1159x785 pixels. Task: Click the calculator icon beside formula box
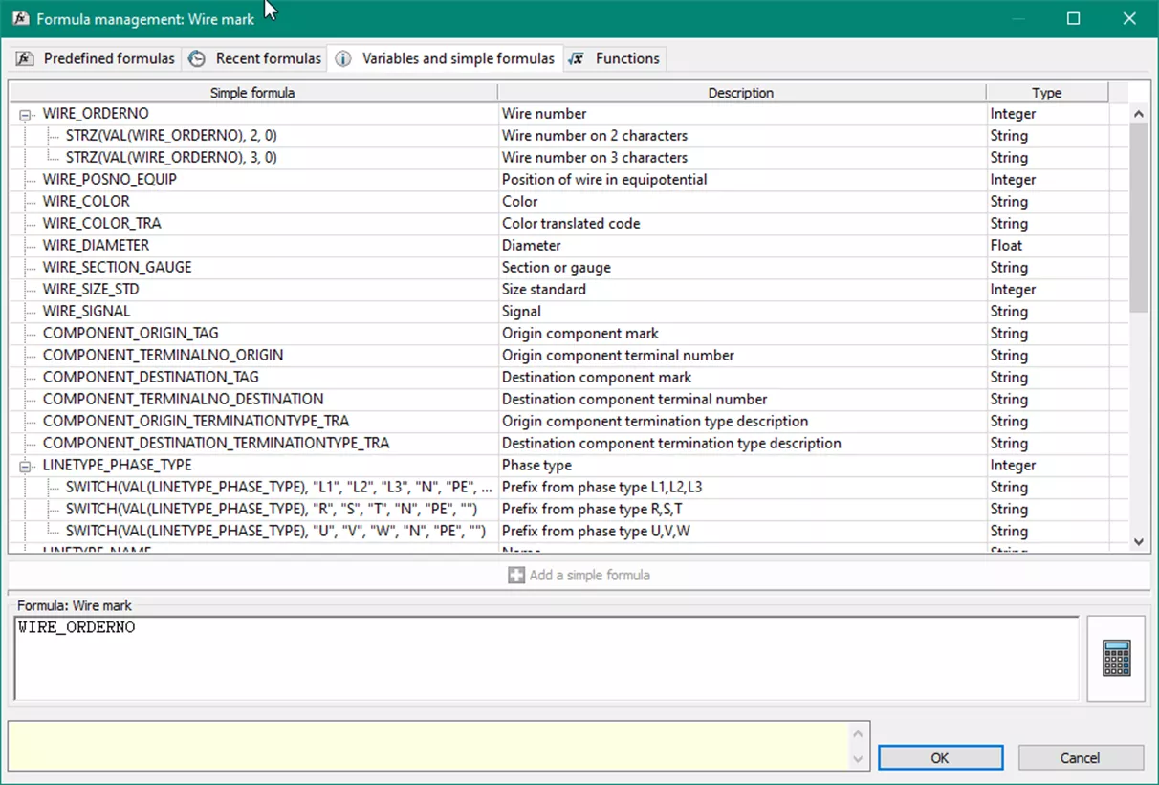click(x=1116, y=659)
